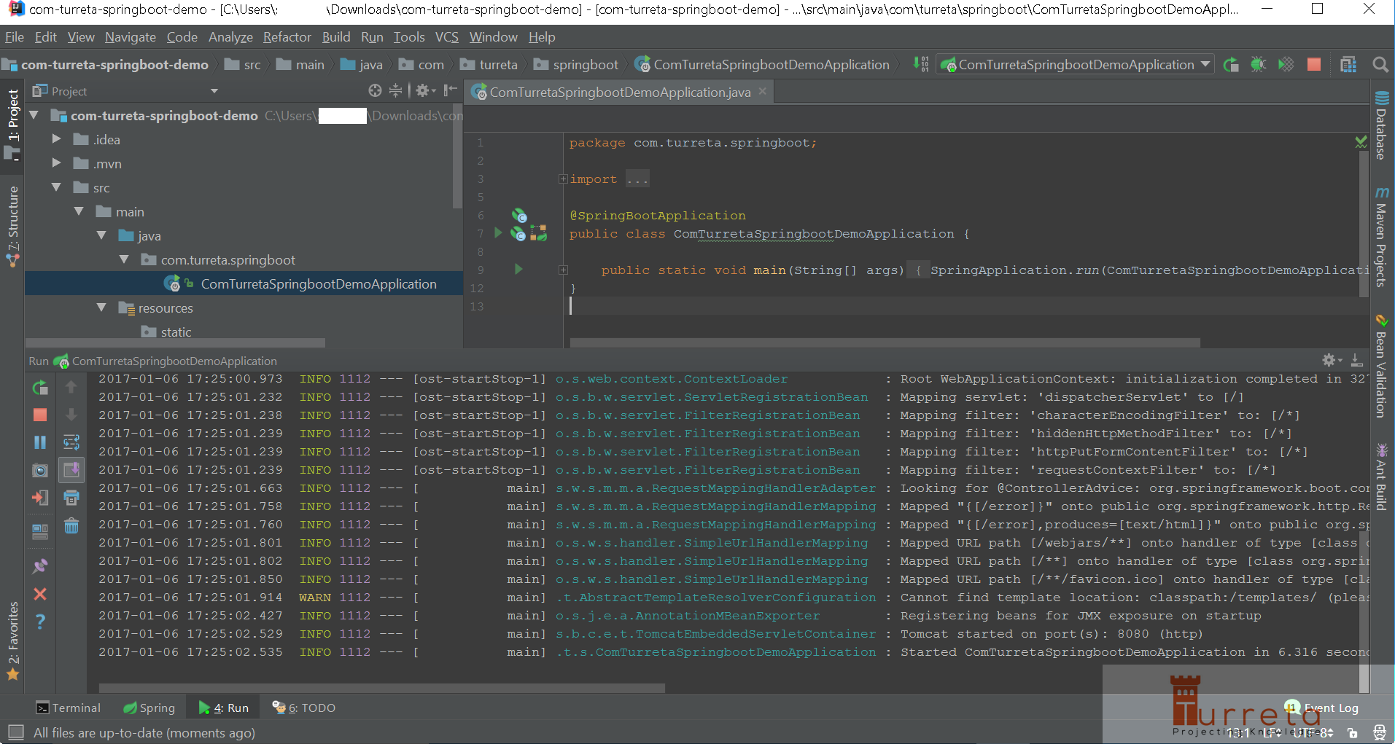Expand the folded main method body
Viewport: 1395px width, 744px height.
click(563, 270)
